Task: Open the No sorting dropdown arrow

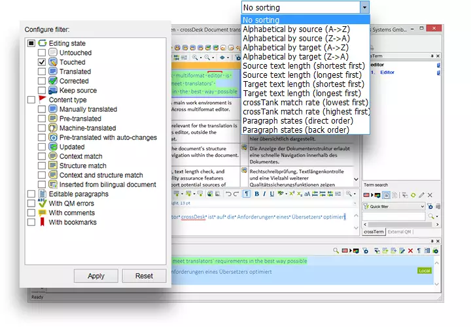Action: coord(364,8)
